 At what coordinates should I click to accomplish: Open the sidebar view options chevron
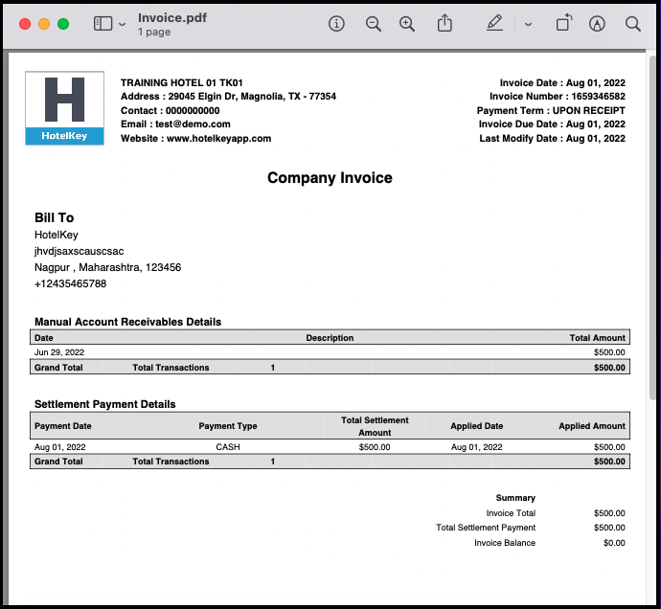pyautogui.click(x=123, y=24)
